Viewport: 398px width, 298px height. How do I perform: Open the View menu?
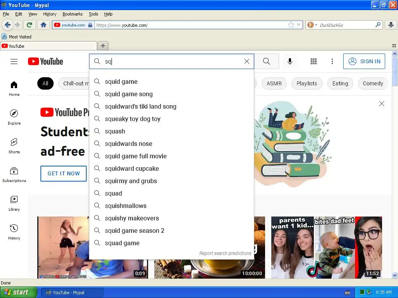point(33,14)
